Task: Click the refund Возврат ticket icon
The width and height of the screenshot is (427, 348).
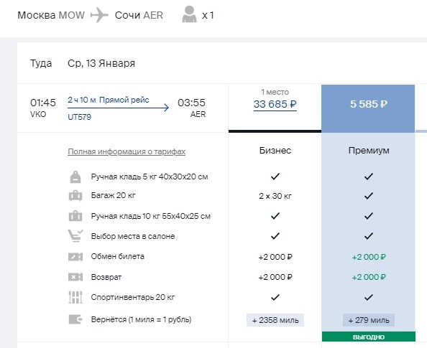Action: pyautogui.click(x=75, y=277)
